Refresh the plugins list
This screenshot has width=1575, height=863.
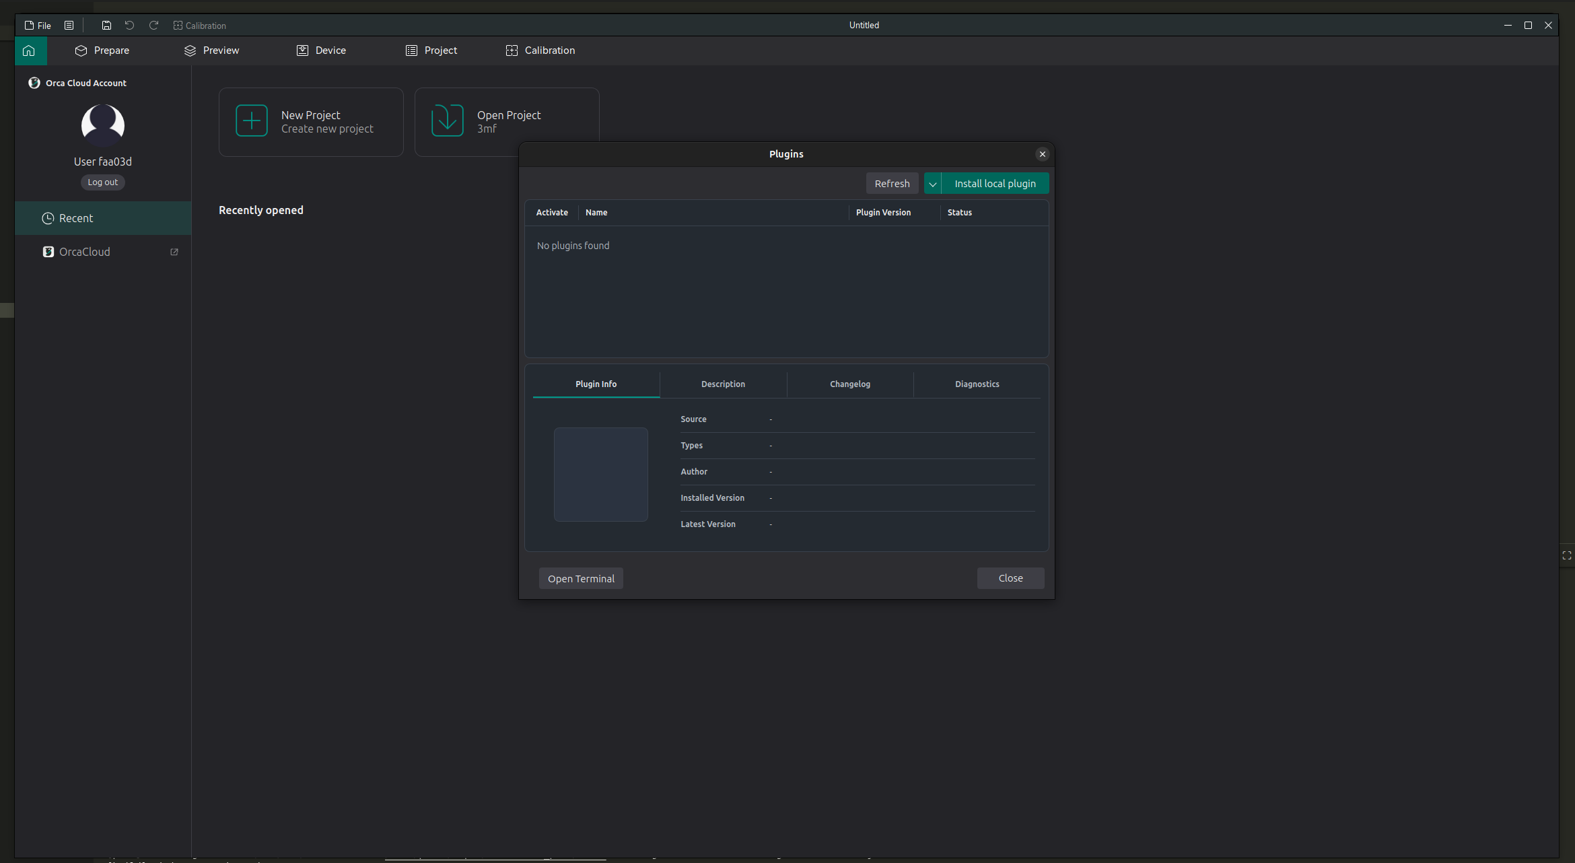pos(893,184)
